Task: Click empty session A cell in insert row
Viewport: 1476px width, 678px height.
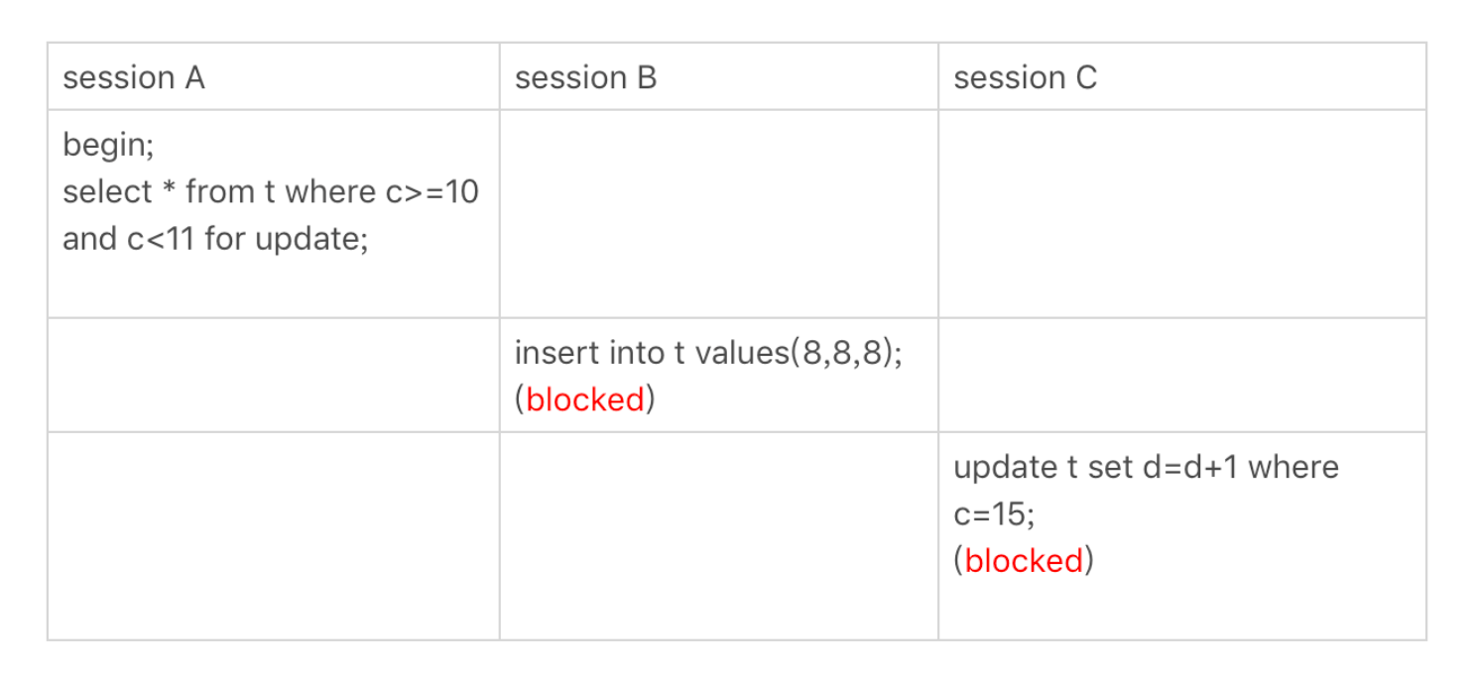Action: click(273, 375)
